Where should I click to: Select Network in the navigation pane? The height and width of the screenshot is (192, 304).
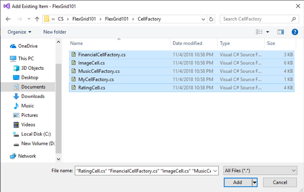point(23,156)
